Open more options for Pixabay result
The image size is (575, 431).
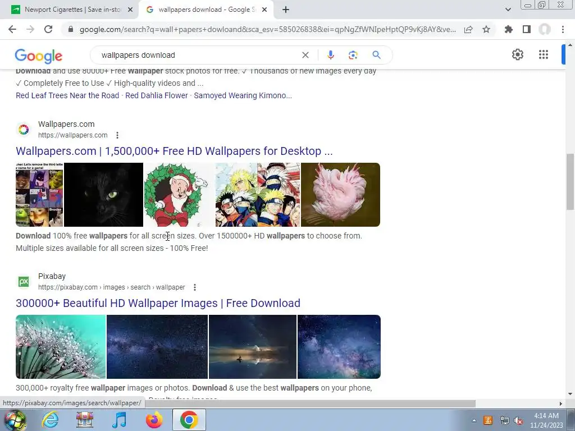pyautogui.click(x=195, y=287)
